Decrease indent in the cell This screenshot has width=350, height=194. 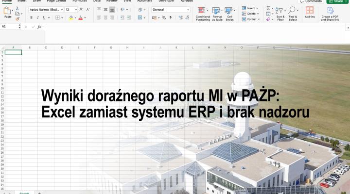(122, 17)
